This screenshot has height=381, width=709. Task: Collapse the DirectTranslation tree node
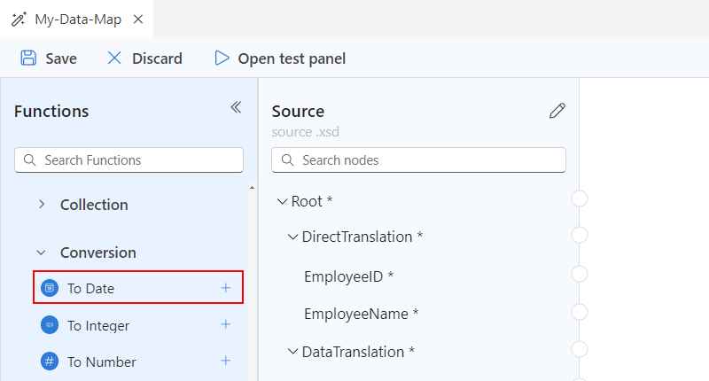point(293,237)
